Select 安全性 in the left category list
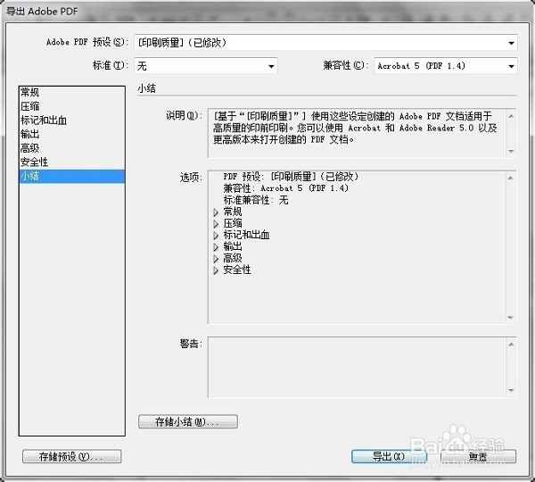Image resolution: width=535 pixels, height=482 pixels. (x=35, y=162)
